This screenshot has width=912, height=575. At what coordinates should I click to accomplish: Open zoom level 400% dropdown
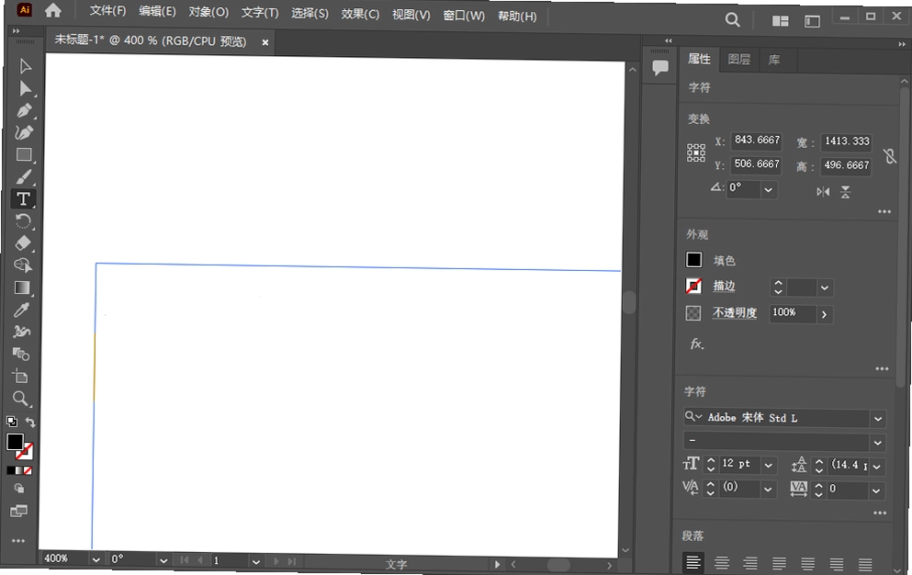point(96,560)
